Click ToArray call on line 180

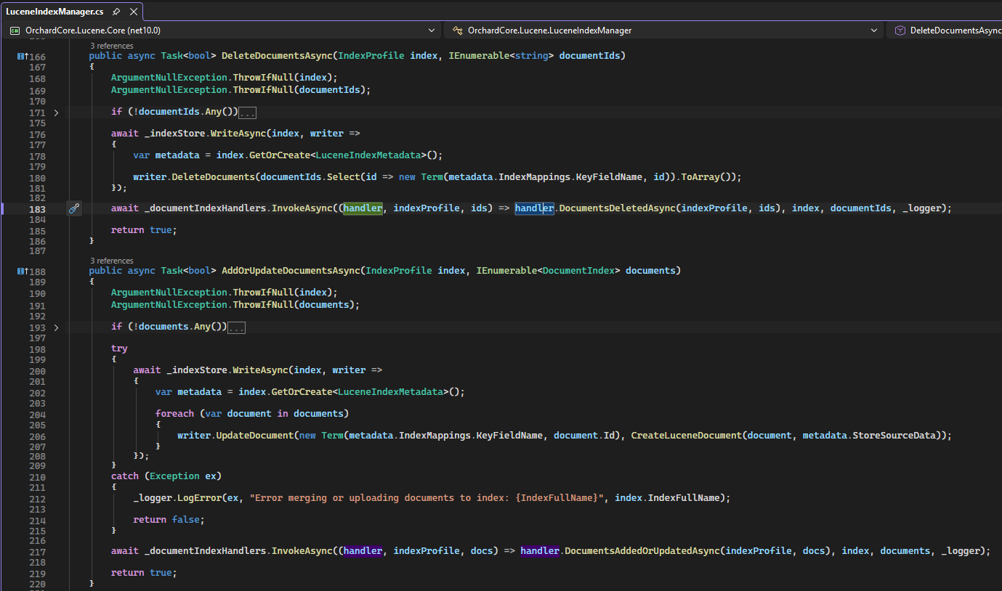tap(700, 177)
